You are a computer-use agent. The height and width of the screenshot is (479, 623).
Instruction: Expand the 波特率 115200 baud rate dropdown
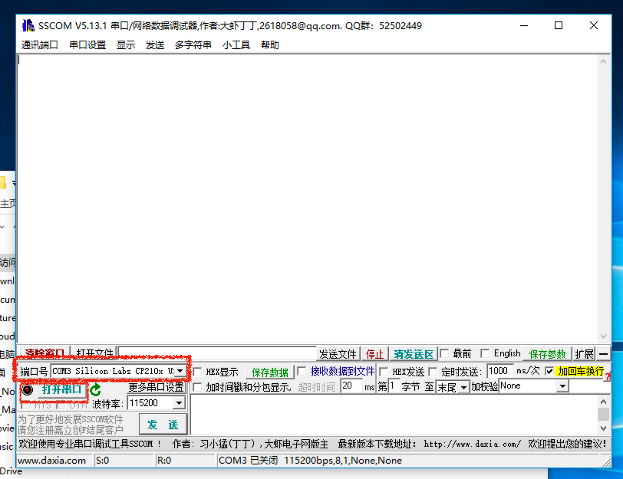click(x=179, y=403)
